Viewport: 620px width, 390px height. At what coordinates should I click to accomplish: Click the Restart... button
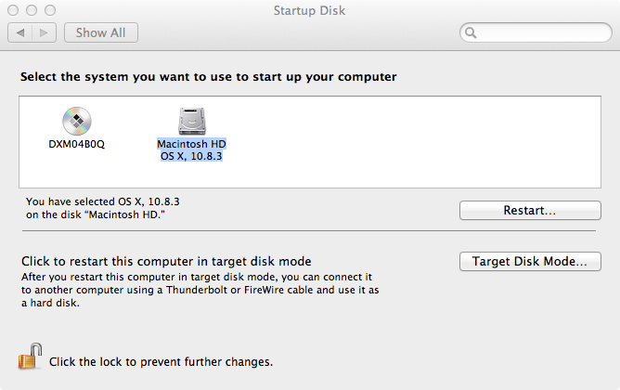(x=530, y=211)
